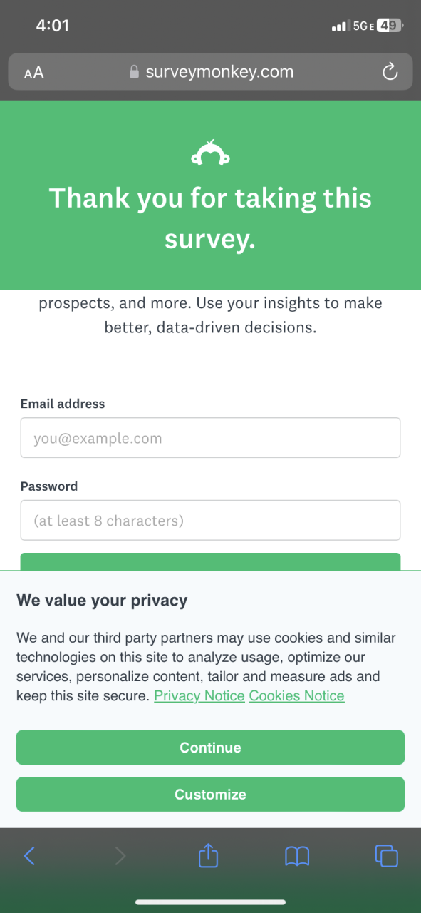This screenshot has width=421, height=913.
Task: Tap the battery indicator in status bar
Action: [389, 26]
